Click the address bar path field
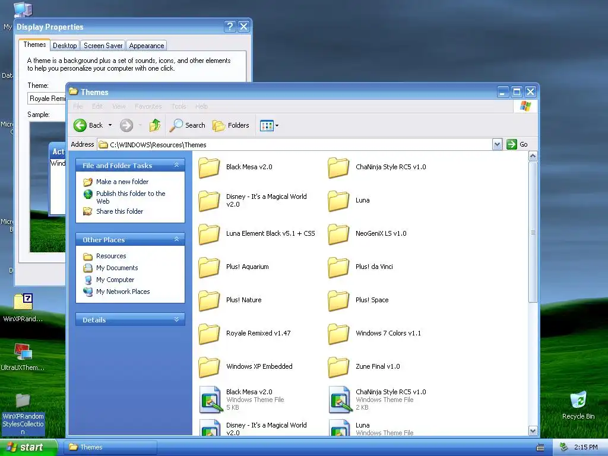608x456 pixels. coord(294,145)
